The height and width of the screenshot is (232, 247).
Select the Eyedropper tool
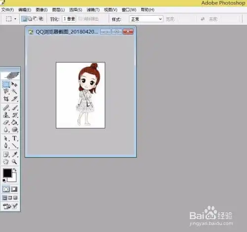pyautogui.click(x=14, y=154)
